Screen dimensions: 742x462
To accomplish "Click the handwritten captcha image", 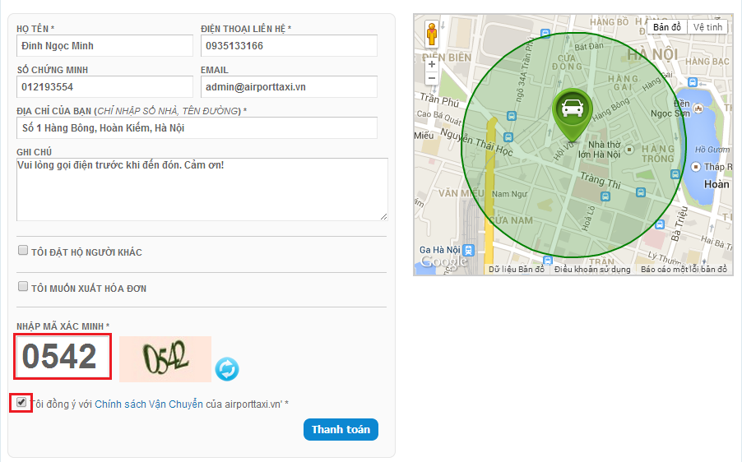I will (165, 358).
